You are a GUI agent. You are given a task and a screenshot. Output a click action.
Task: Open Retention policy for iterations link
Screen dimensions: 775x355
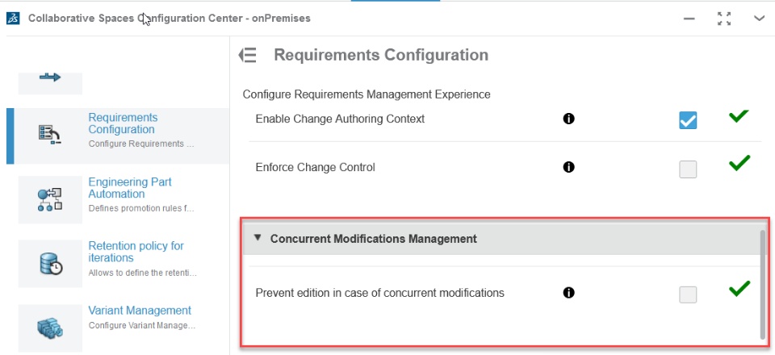tap(136, 252)
